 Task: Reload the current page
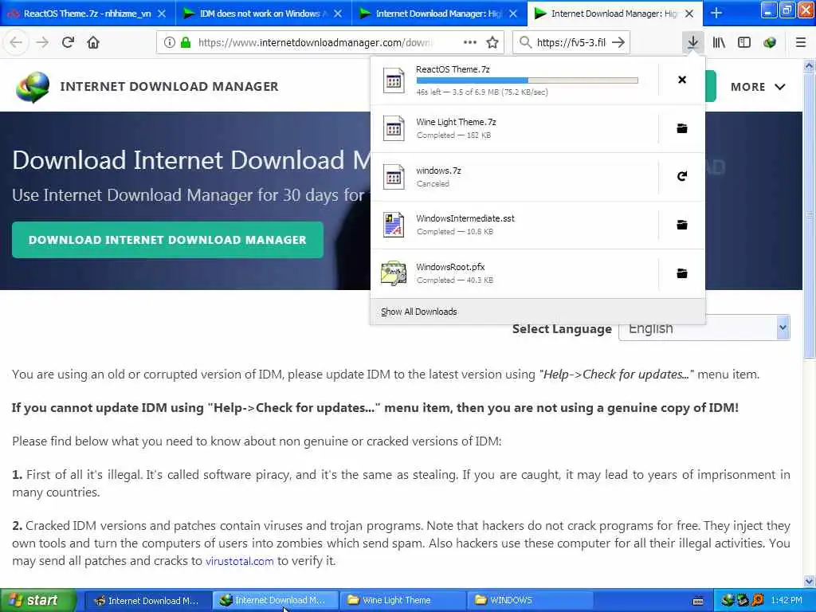(68, 43)
